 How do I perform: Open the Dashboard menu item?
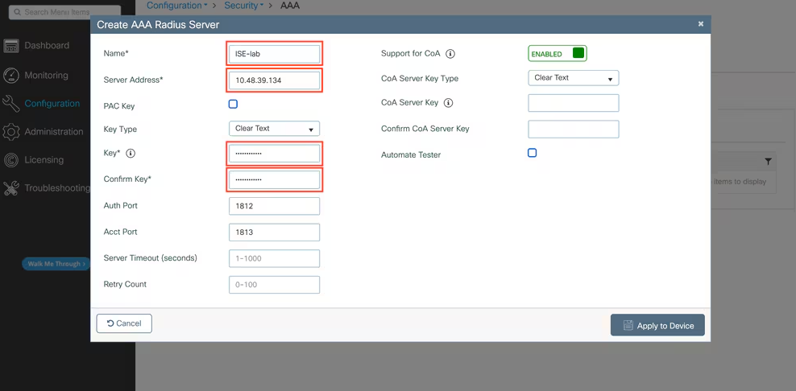[x=47, y=46]
